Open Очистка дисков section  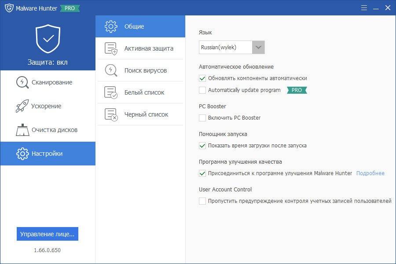[48, 130]
